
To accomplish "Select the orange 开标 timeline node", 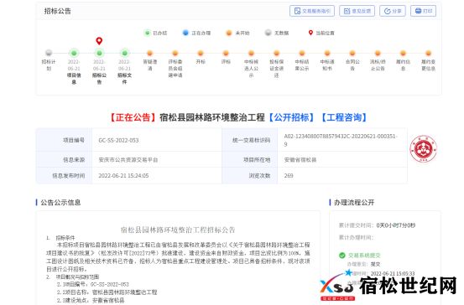I will [201, 53].
